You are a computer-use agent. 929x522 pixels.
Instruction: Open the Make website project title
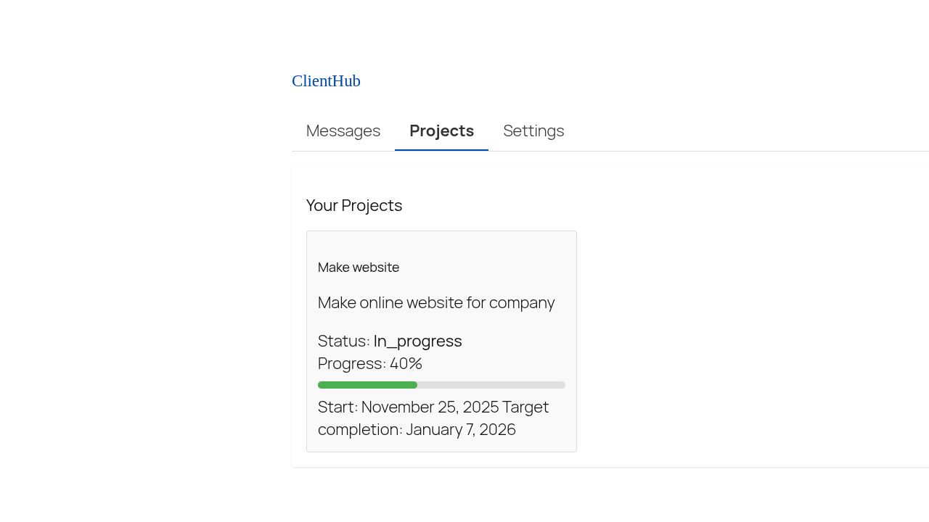[359, 268]
